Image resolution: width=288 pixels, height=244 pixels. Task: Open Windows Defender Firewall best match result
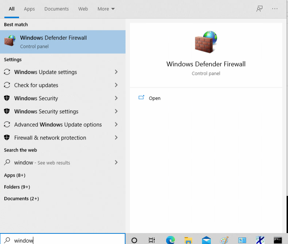click(63, 42)
